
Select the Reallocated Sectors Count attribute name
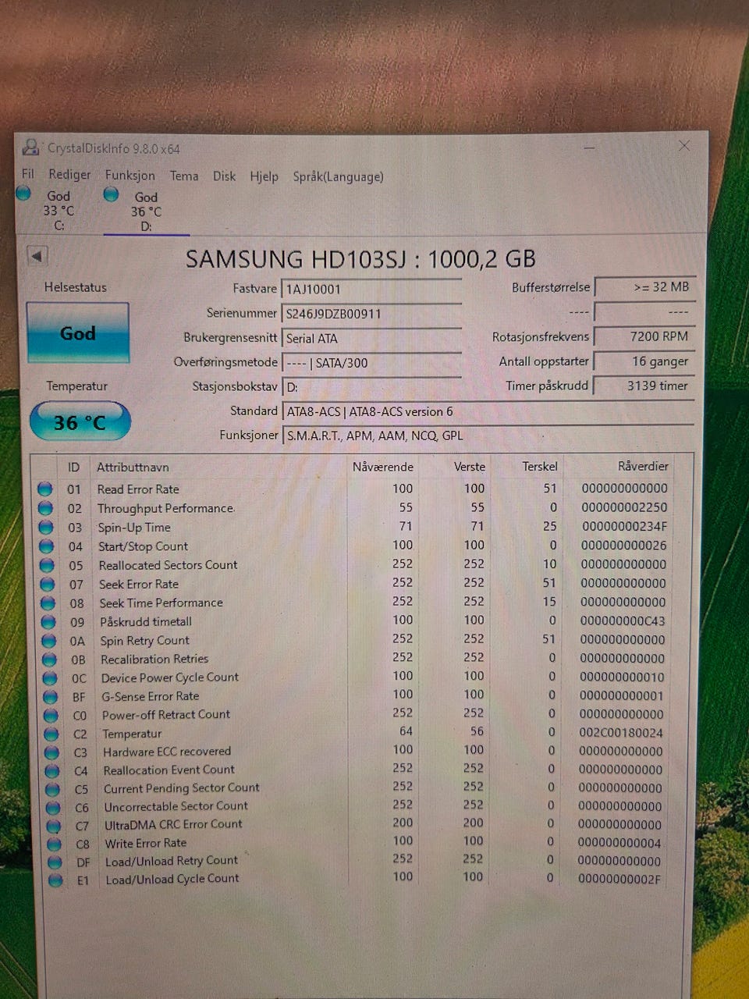[x=168, y=565]
